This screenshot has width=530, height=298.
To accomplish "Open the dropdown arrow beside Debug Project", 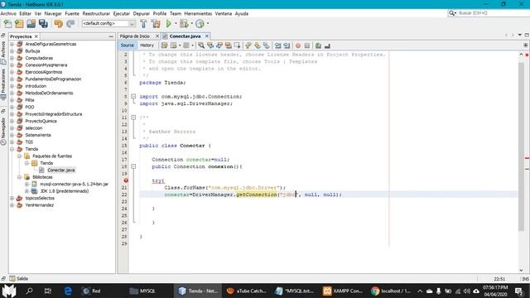I will [191, 24].
